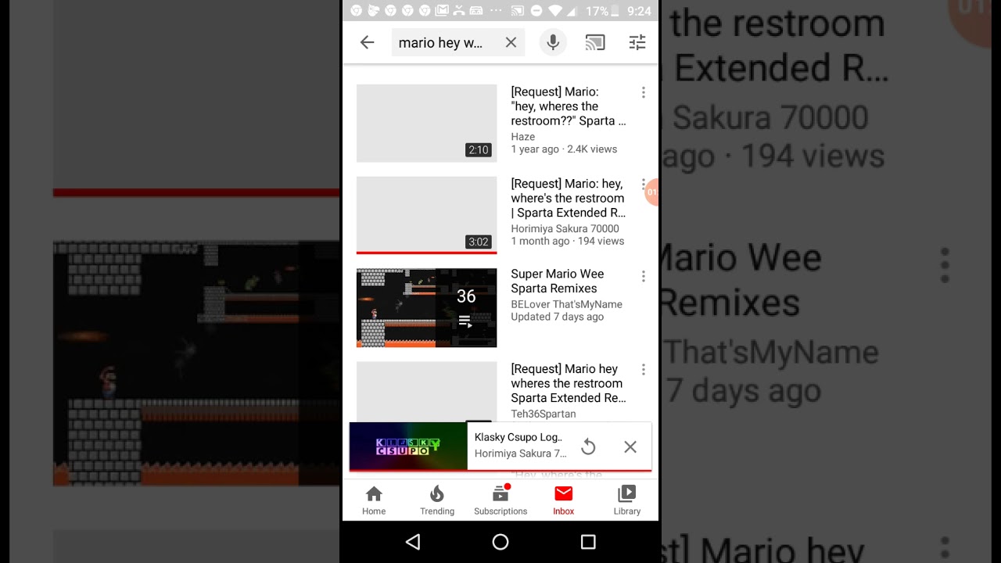Open title '[Request] Mario: "hey, wheres the restroom??"'

[x=569, y=106]
